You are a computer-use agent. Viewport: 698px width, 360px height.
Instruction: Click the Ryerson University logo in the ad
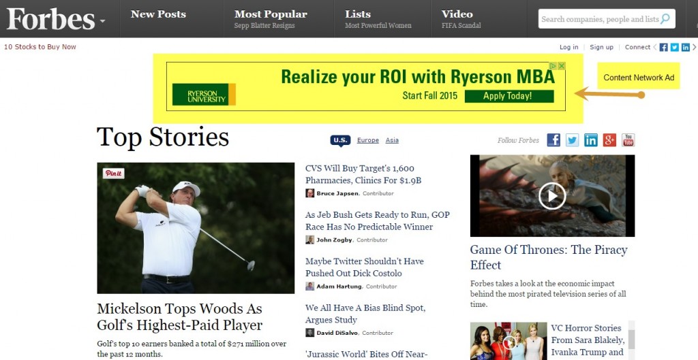[204, 94]
